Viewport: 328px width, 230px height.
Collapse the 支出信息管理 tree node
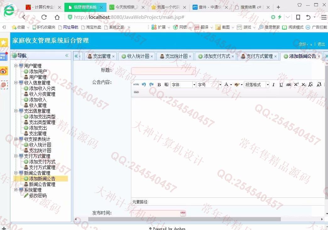tap(16, 111)
